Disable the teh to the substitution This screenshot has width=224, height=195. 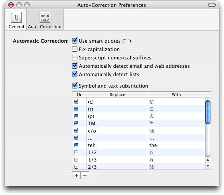coord(76,145)
